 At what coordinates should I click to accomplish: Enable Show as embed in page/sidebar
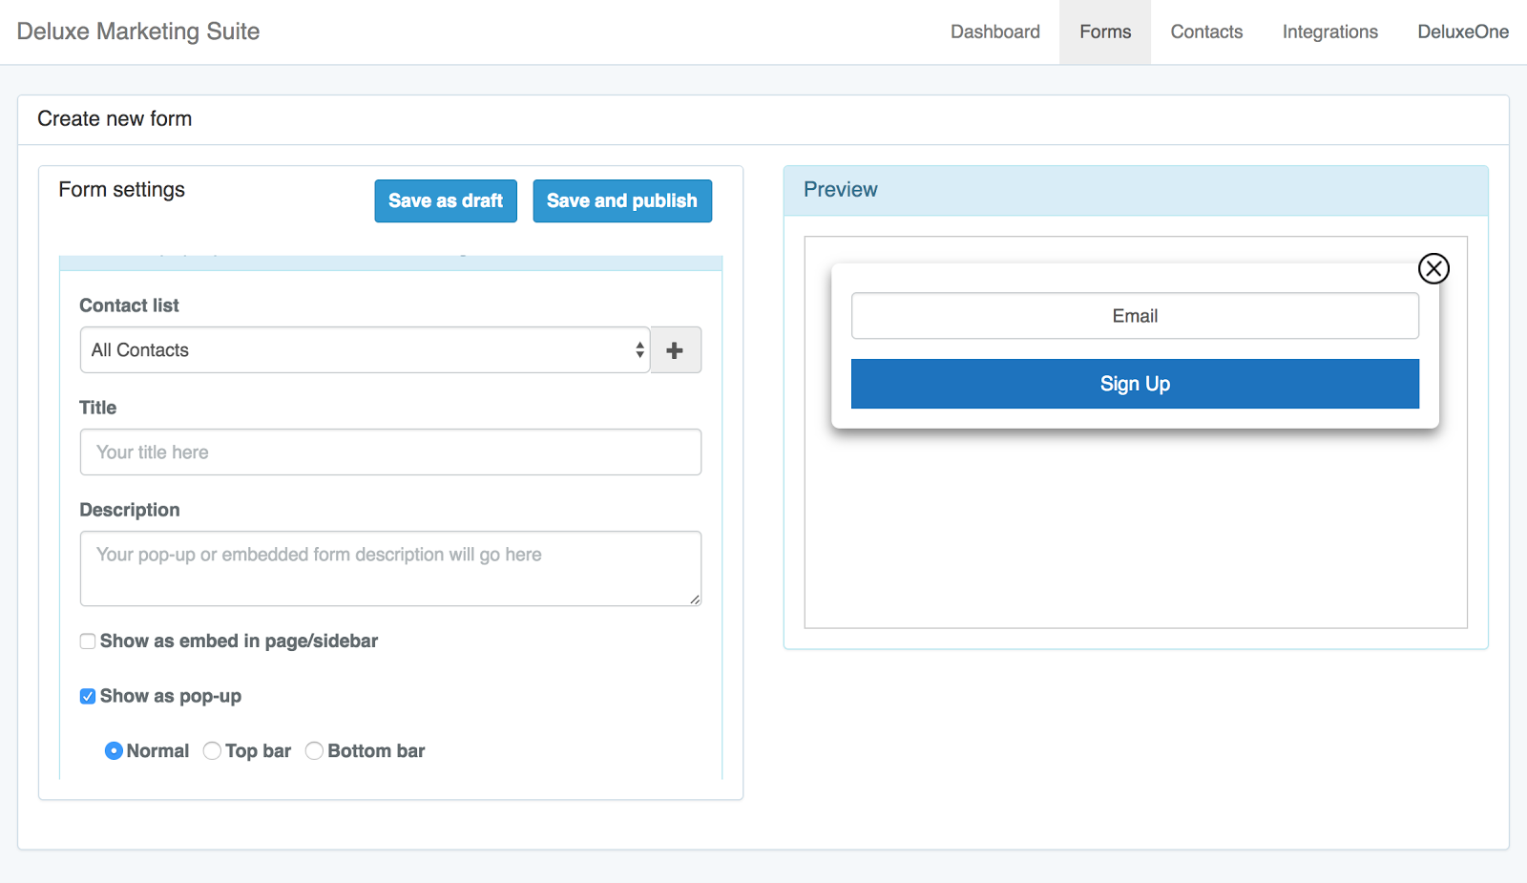88,641
